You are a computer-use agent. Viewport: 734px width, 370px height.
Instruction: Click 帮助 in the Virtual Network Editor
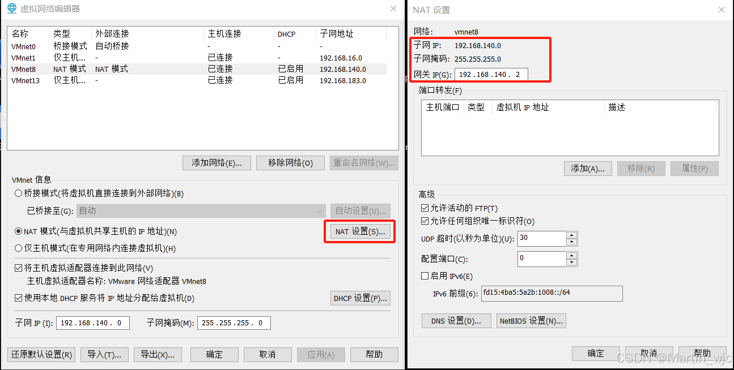(x=374, y=355)
